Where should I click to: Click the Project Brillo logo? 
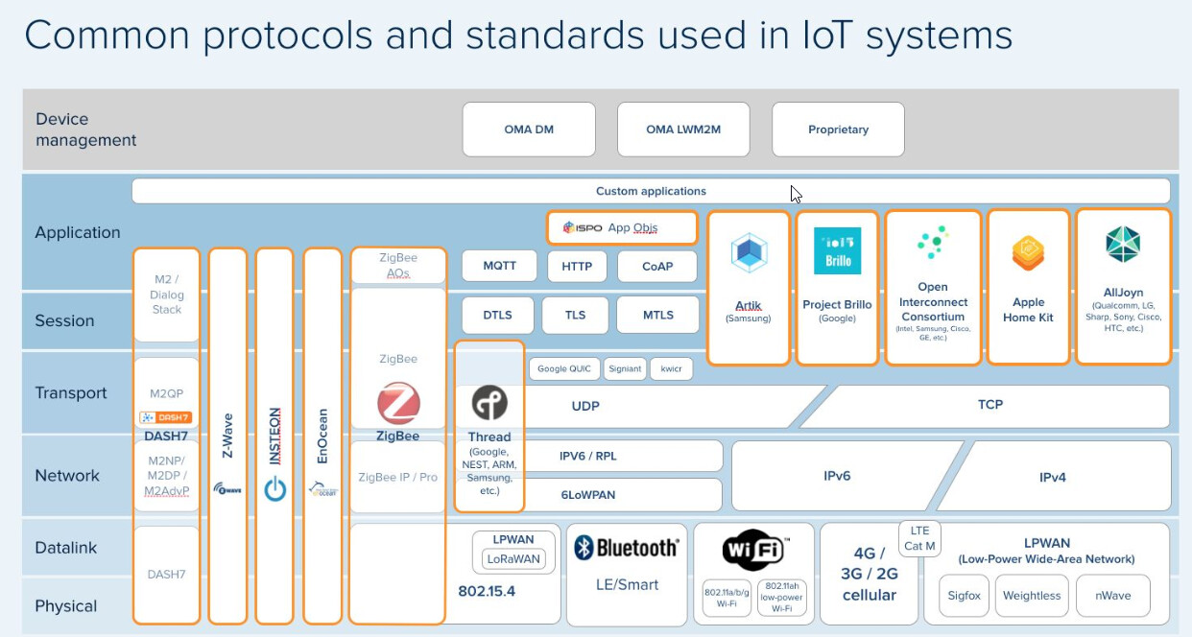click(x=836, y=251)
